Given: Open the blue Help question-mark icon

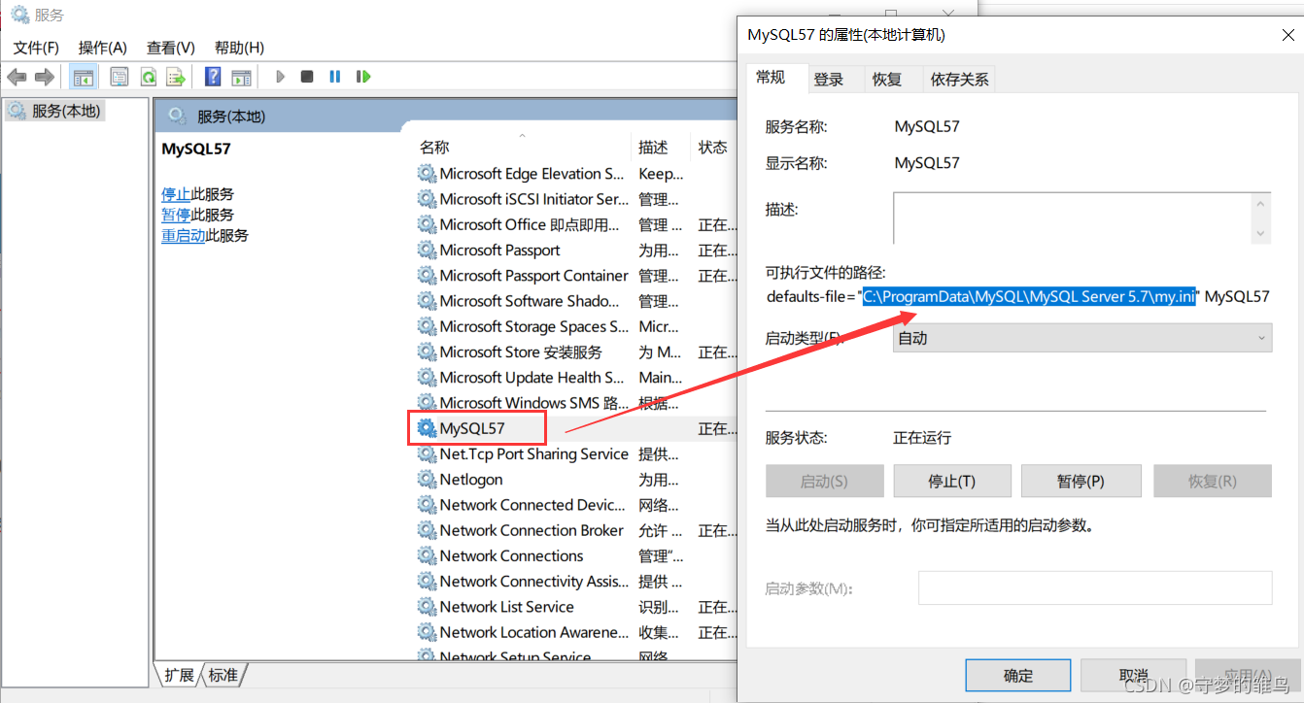Looking at the screenshot, I should 213,77.
